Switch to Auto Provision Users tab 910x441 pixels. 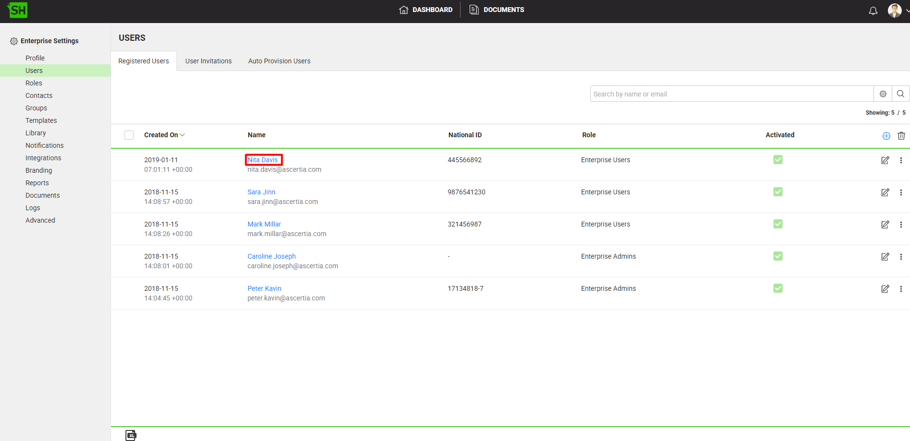pos(279,61)
